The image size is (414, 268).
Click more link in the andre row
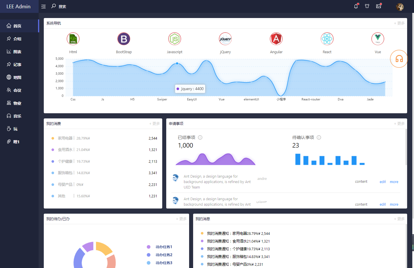[394, 182]
